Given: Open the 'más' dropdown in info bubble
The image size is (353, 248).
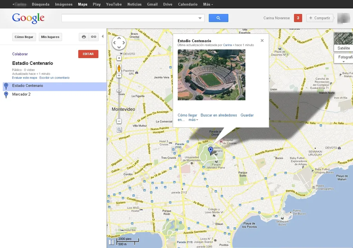Looking at the screenshot, I should tap(193, 120).
